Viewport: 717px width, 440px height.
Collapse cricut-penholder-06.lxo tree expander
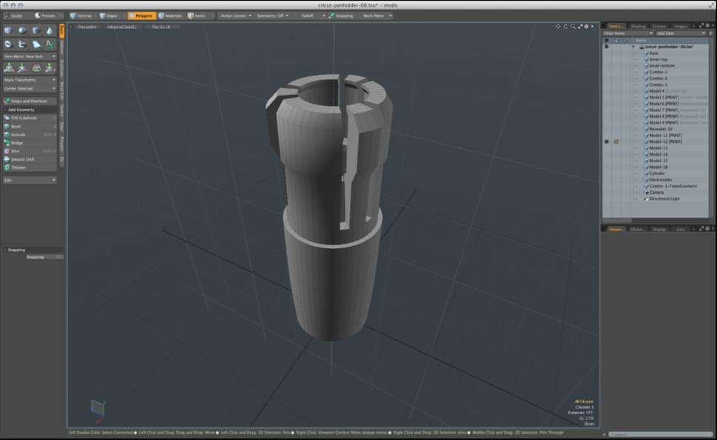(633, 47)
